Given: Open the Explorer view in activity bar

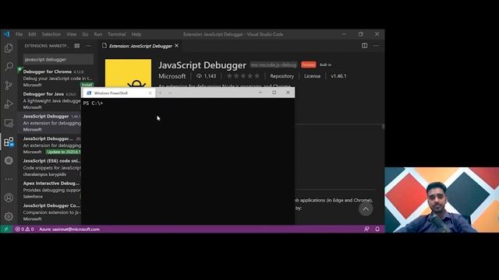Looking at the screenshot, I should point(9,48).
